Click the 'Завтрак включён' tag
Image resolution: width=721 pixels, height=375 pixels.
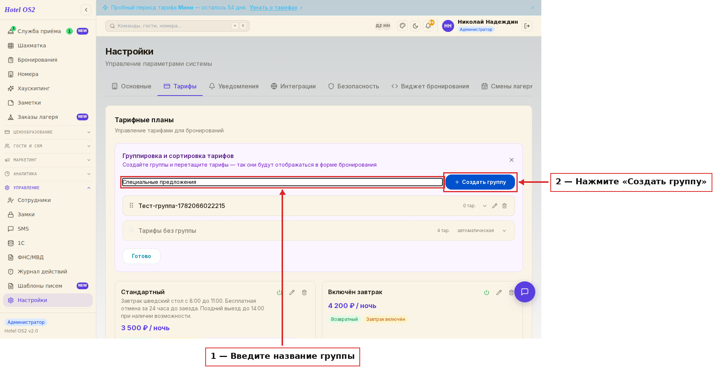(x=386, y=319)
